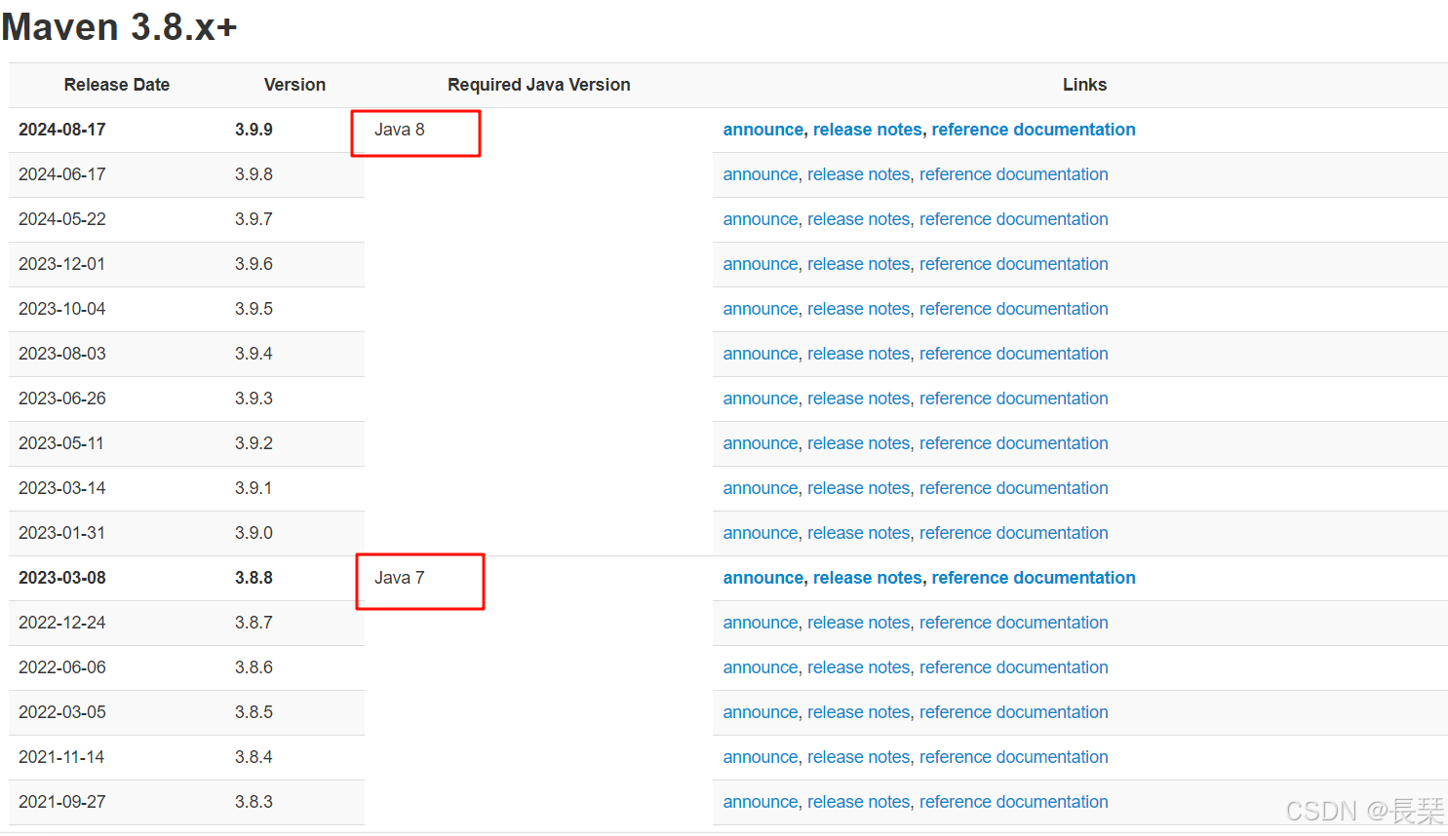Open the announce link for Maven 3.8.8
The image size is (1448, 836).
[763, 577]
